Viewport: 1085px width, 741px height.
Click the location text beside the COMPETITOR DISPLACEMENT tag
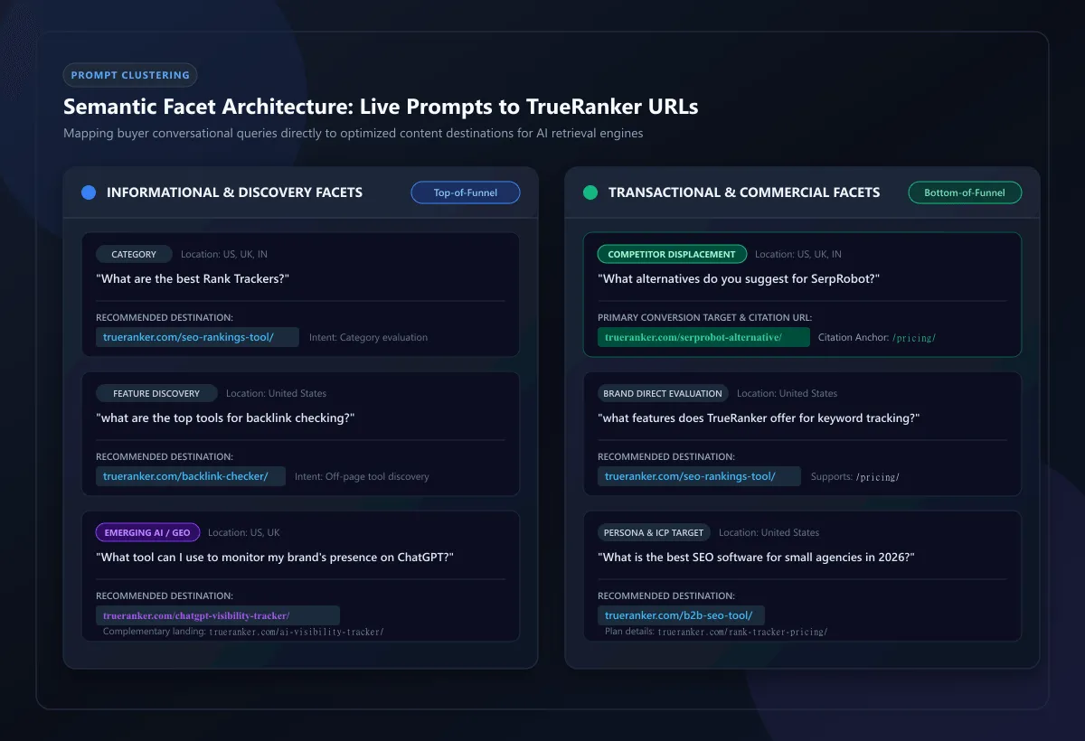click(798, 254)
